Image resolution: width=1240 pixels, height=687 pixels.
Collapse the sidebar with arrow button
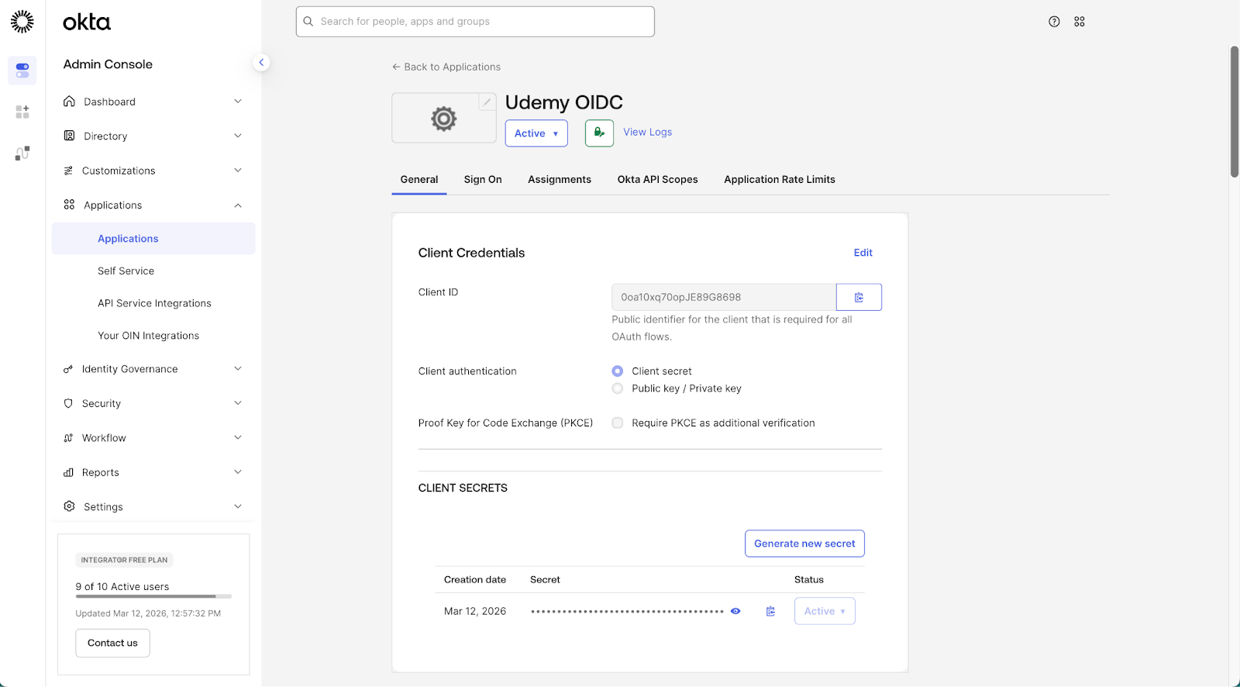click(261, 62)
